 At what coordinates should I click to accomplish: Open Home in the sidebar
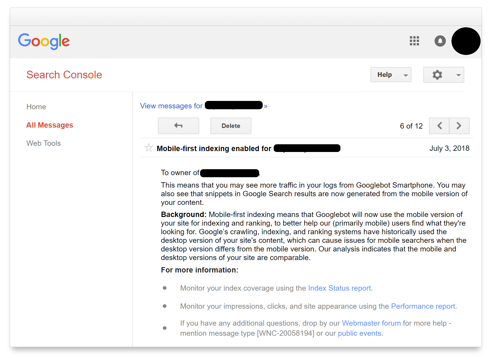pos(36,107)
